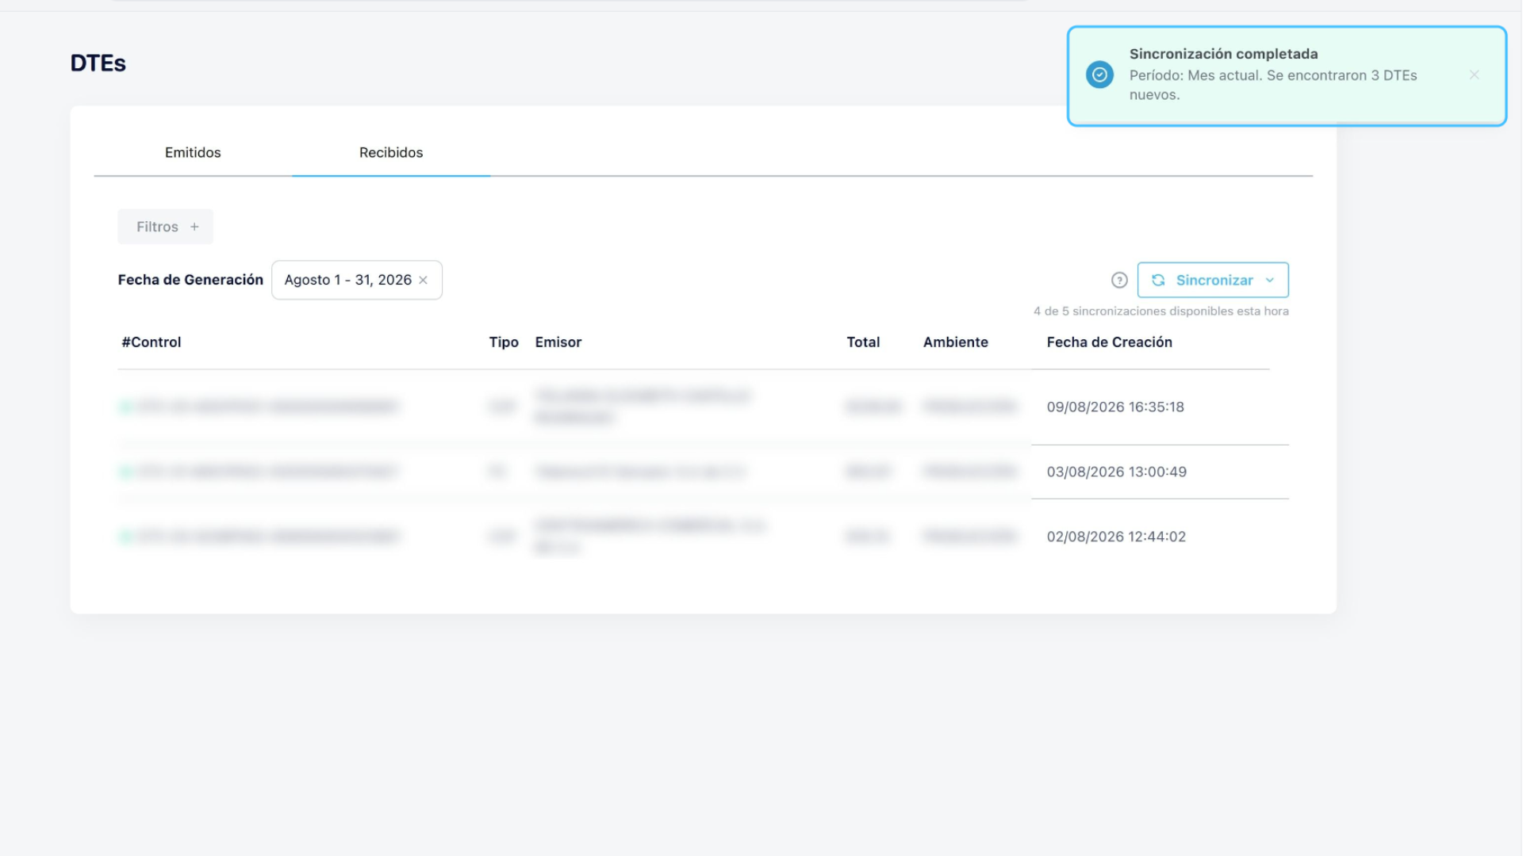Viewport: 1523px width, 856px height.
Task: Click the Emisor column header
Action: 558,342
